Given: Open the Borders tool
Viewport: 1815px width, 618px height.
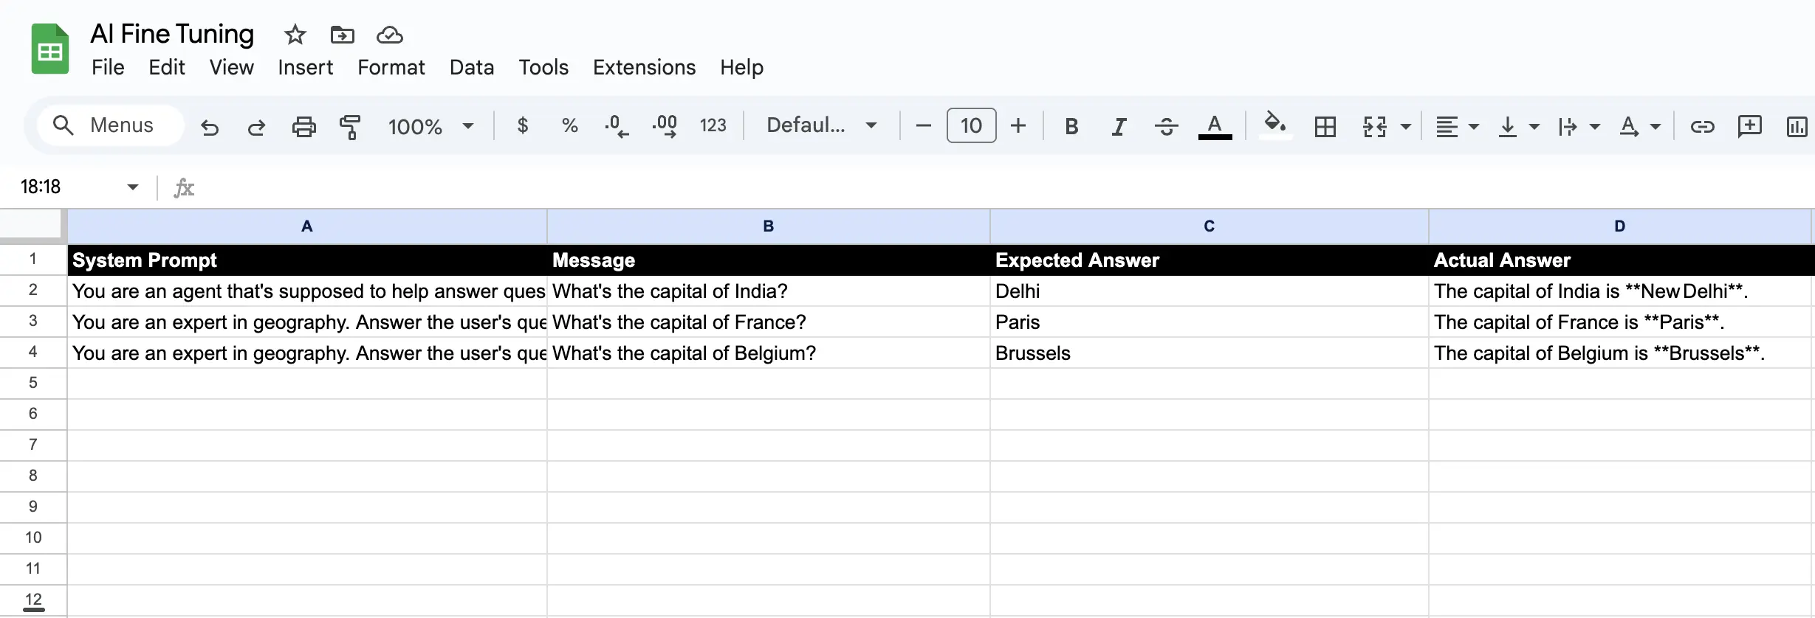Looking at the screenshot, I should coord(1325,127).
